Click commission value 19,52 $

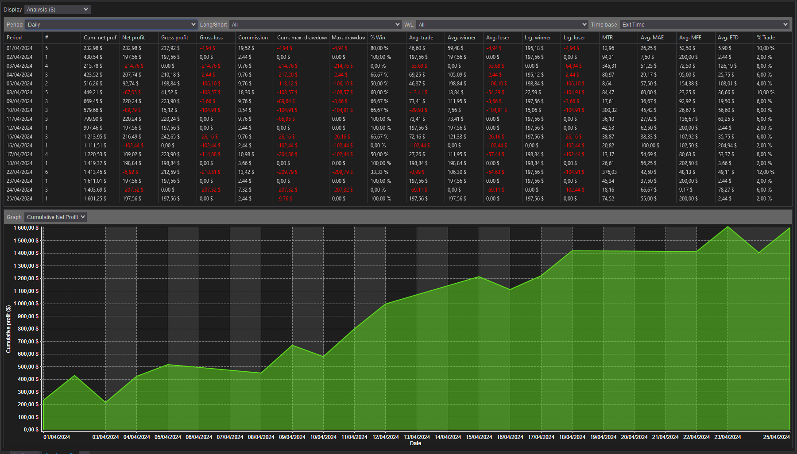(246, 48)
